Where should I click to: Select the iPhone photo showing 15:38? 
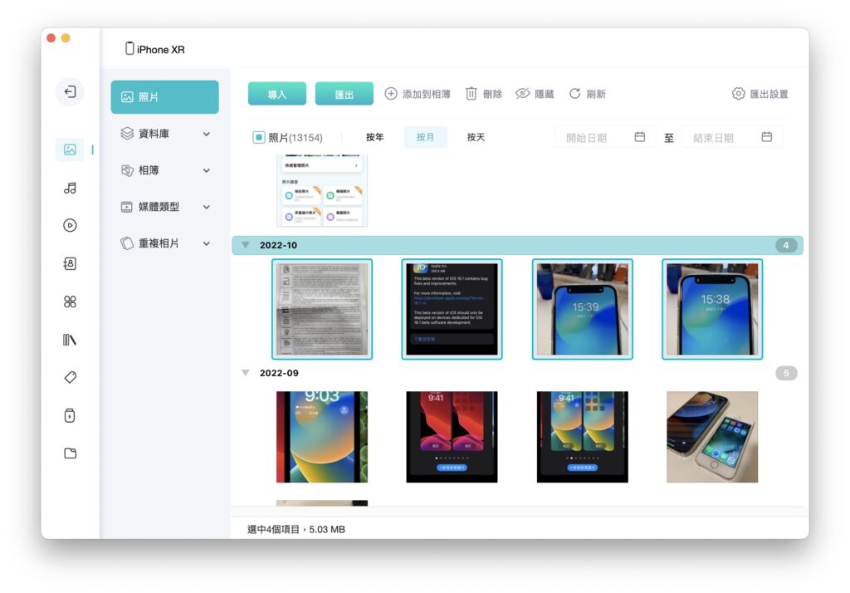click(712, 309)
